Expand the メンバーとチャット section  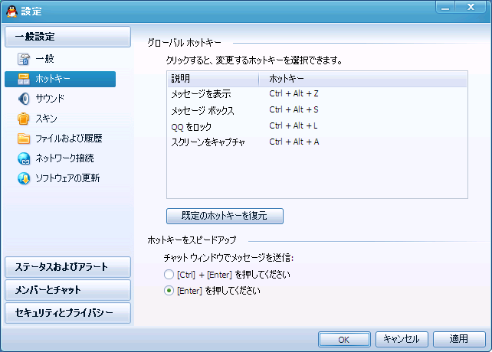click(x=67, y=290)
